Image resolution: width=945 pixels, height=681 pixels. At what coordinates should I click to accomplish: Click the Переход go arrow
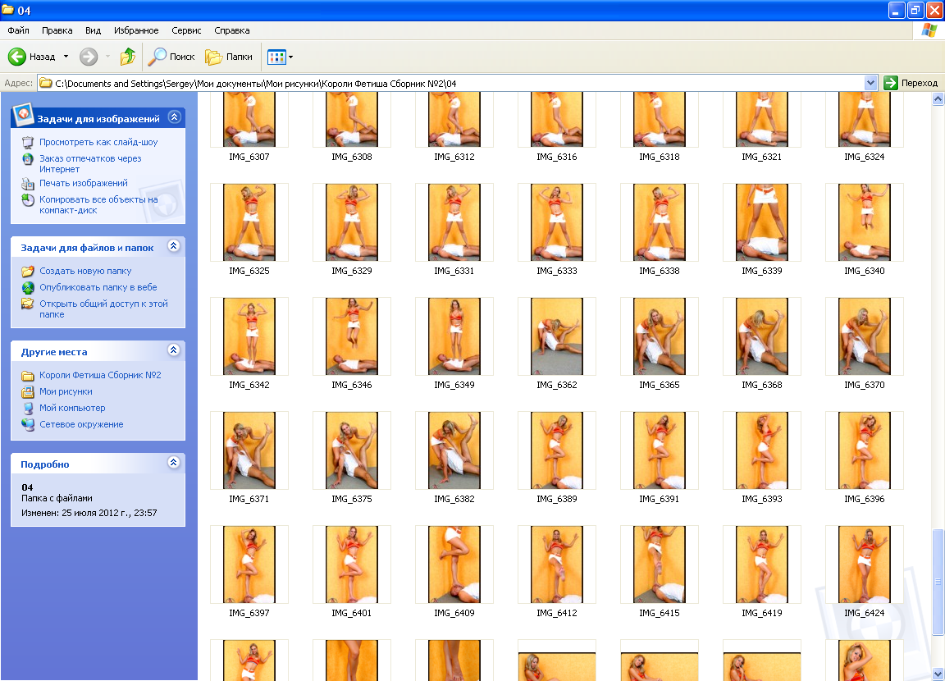(x=891, y=83)
